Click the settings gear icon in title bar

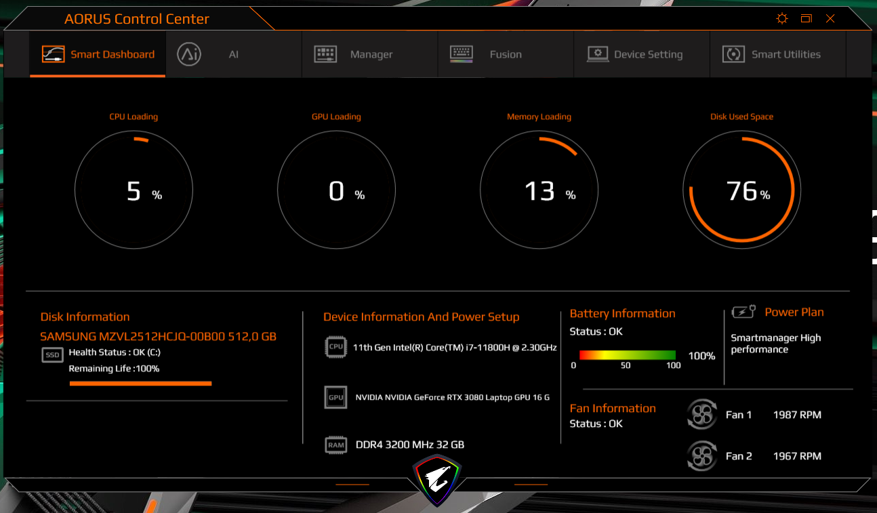[782, 19]
